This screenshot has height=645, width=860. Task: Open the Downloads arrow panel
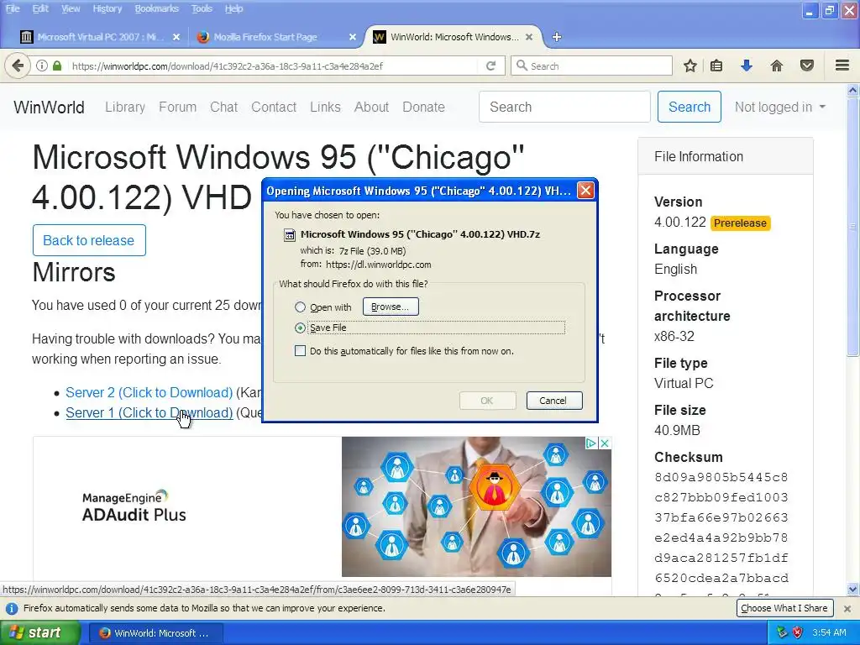747,66
